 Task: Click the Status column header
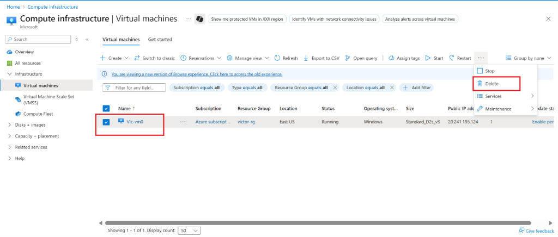pos(328,109)
